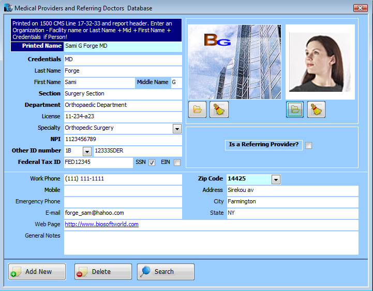This screenshot has width=373, height=291.
Task: Click the organization building logo thumbnail
Action: [234, 62]
